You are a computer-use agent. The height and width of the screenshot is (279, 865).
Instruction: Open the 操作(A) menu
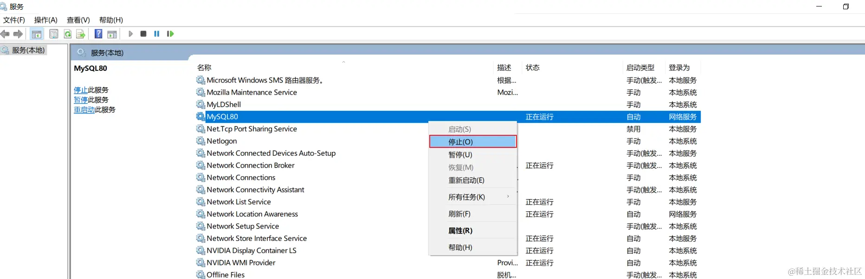[46, 20]
